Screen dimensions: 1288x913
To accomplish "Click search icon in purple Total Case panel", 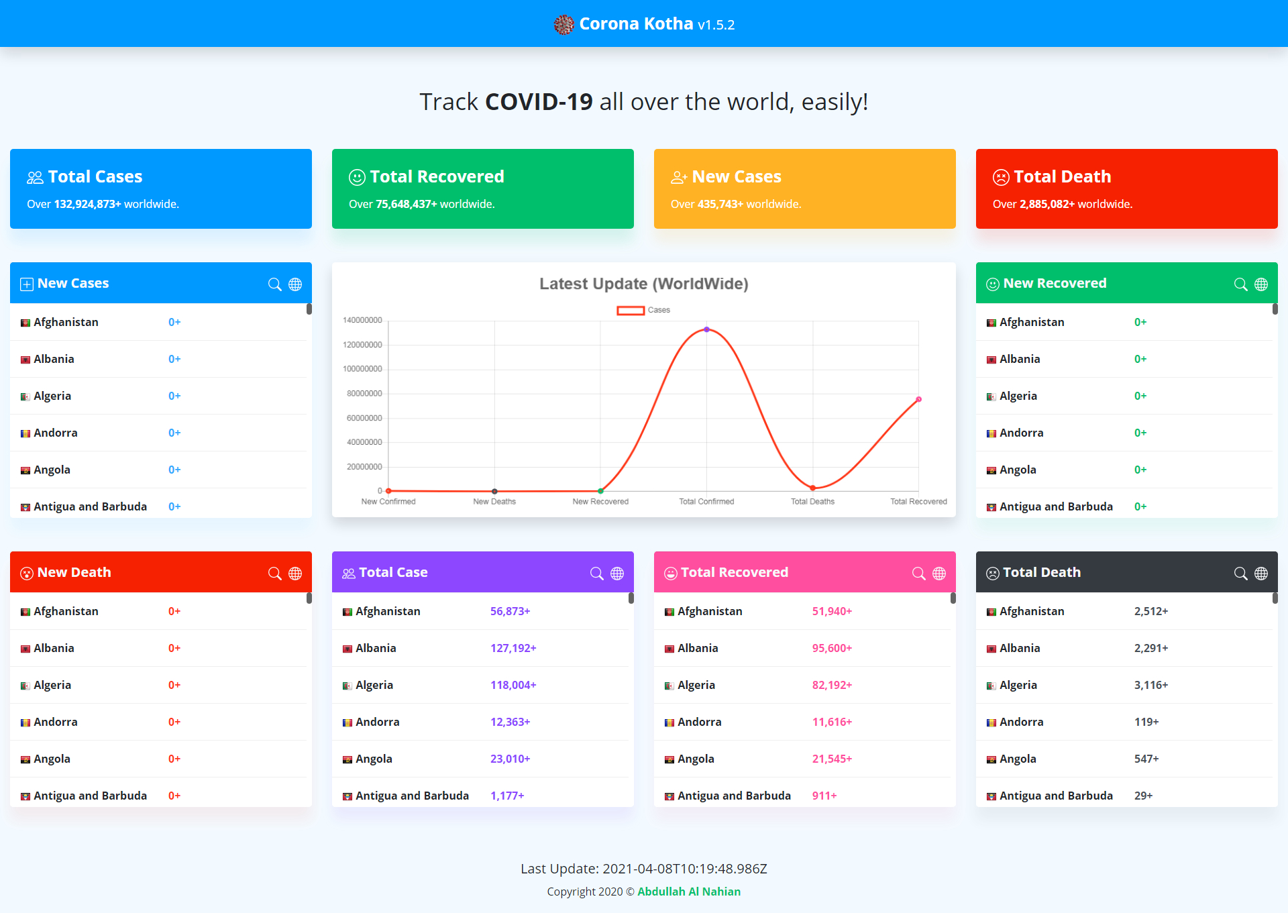I will click(x=596, y=573).
